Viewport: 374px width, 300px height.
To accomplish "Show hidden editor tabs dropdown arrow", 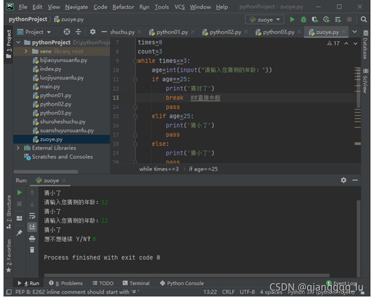I will (x=354, y=32).
